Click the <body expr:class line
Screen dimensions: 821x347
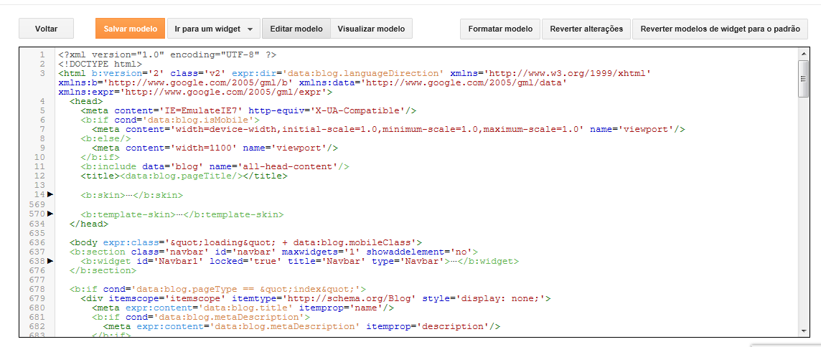click(x=245, y=242)
